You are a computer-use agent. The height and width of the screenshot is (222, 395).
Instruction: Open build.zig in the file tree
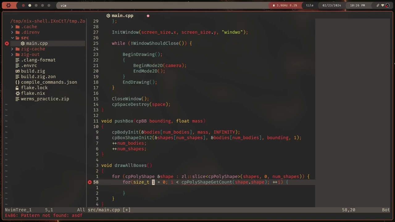point(33,71)
